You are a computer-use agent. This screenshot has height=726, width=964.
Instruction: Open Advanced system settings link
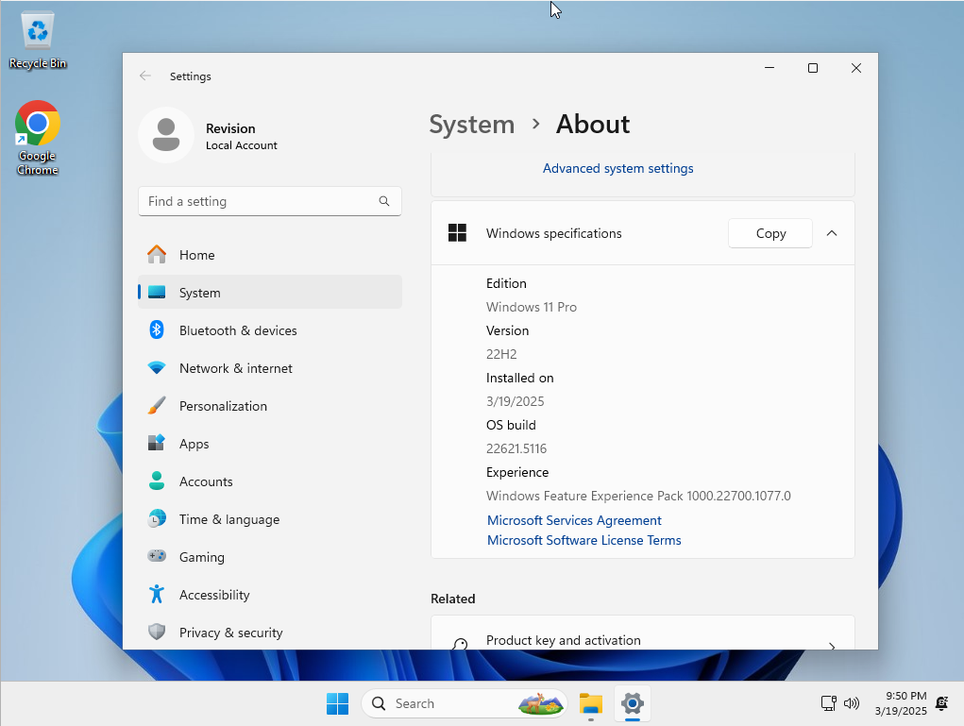[x=617, y=168]
